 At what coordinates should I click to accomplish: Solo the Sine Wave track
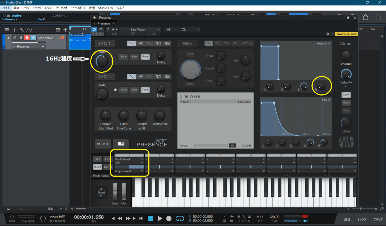pyautogui.click(x=21, y=38)
